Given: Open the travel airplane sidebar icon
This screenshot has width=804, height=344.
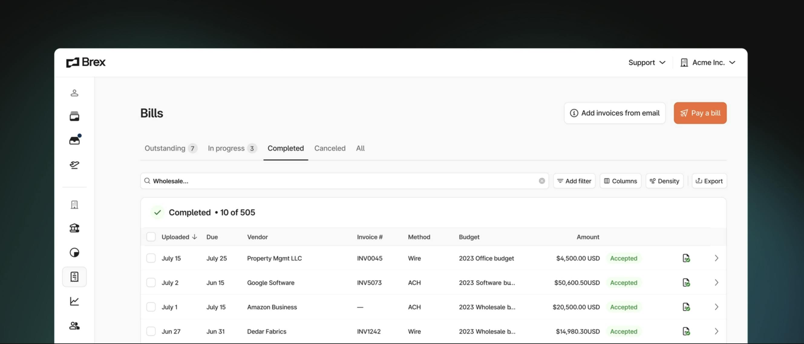Looking at the screenshot, I should (x=74, y=165).
